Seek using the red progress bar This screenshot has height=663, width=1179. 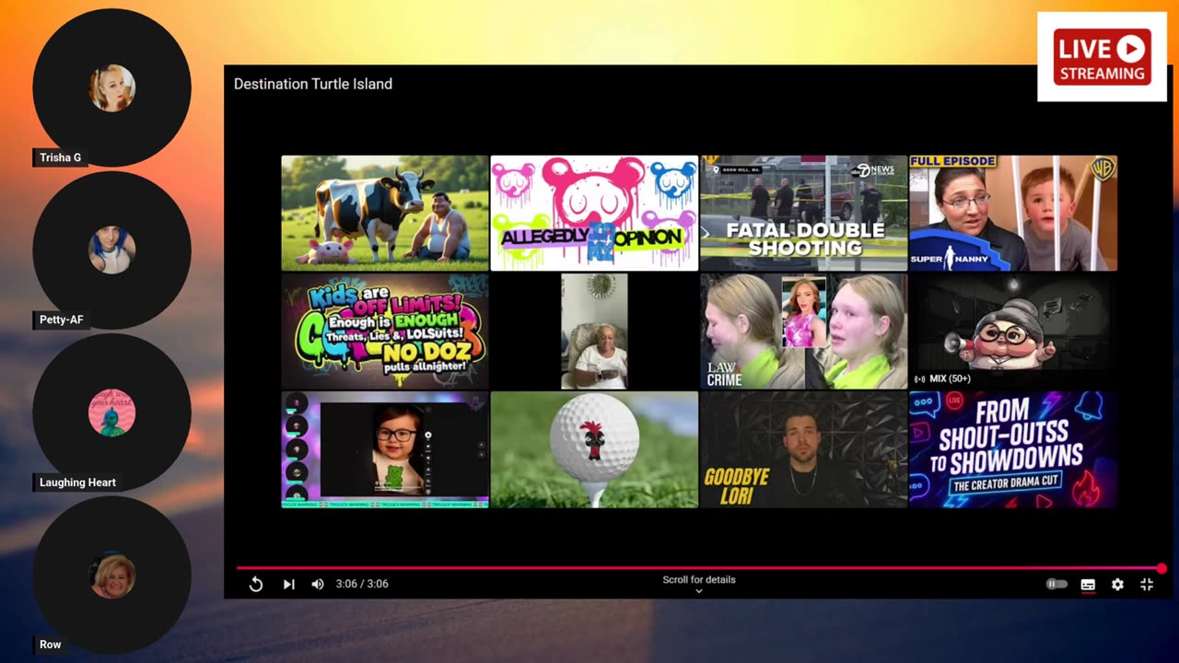699,568
